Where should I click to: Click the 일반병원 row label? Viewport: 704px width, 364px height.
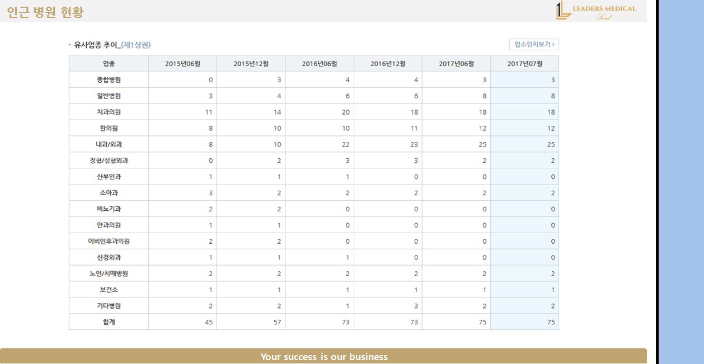(109, 96)
